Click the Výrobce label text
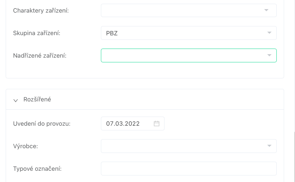Viewport: 295px width, 182px height. click(x=26, y=146)
